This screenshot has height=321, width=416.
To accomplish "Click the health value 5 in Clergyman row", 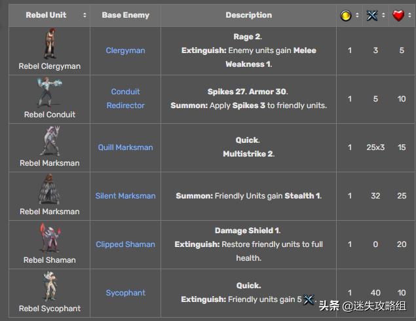I will [x=402, y=50].
